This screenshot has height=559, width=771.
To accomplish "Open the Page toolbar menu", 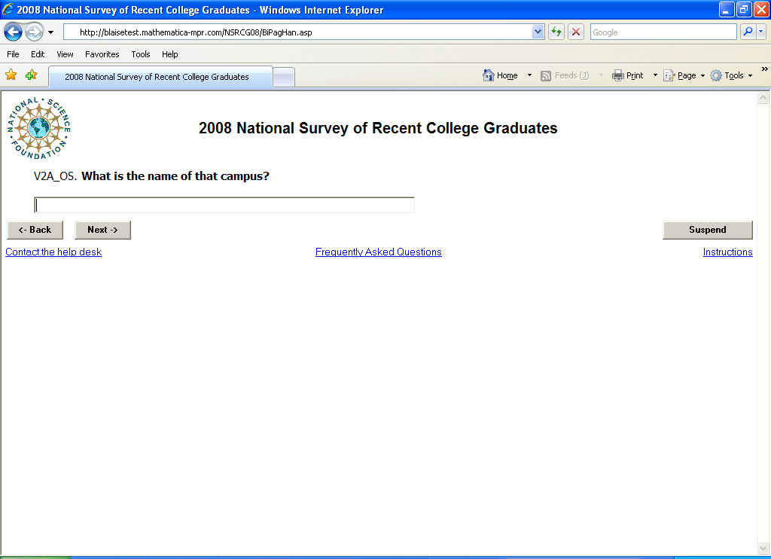I will 684,75.
